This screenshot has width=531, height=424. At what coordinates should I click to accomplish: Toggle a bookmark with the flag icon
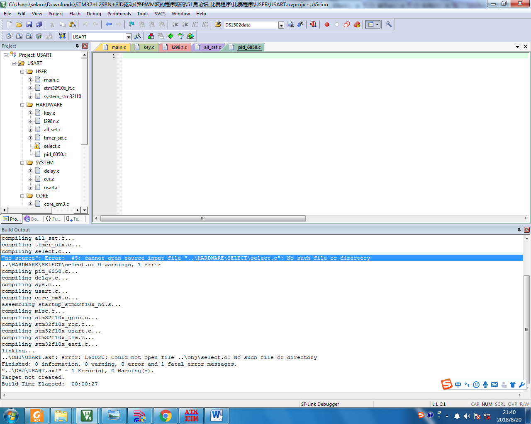click(x=132, y=25)
